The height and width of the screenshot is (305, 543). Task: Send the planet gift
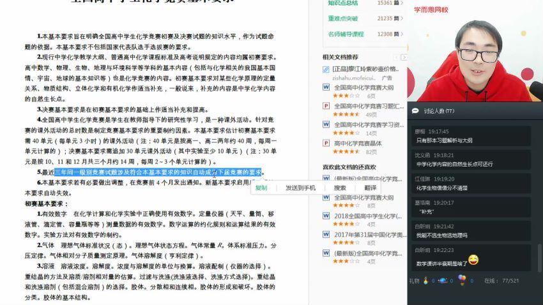(x=443, y=281)
